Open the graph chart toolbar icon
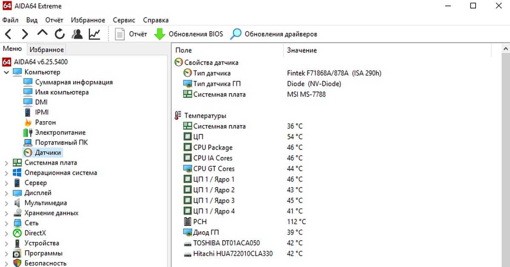 coord(94,34)
